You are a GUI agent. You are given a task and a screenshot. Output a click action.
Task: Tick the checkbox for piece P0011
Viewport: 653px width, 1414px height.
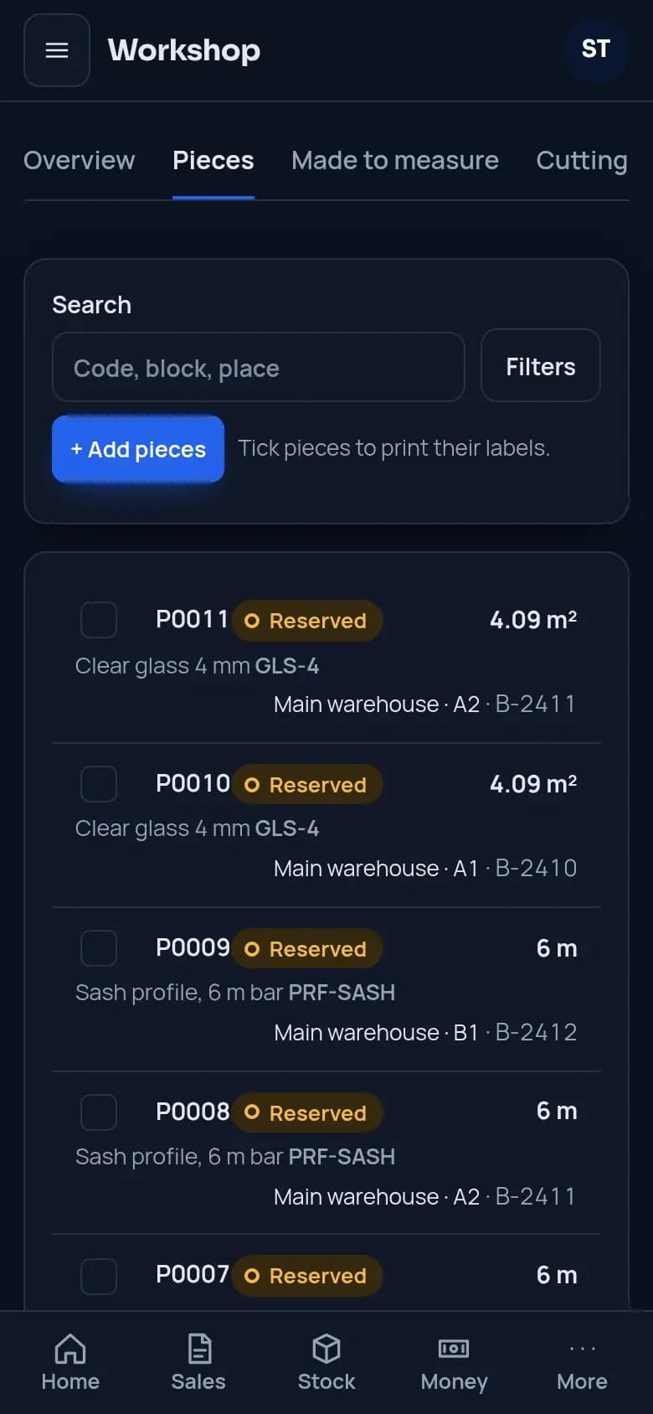(x=99, y=620)
